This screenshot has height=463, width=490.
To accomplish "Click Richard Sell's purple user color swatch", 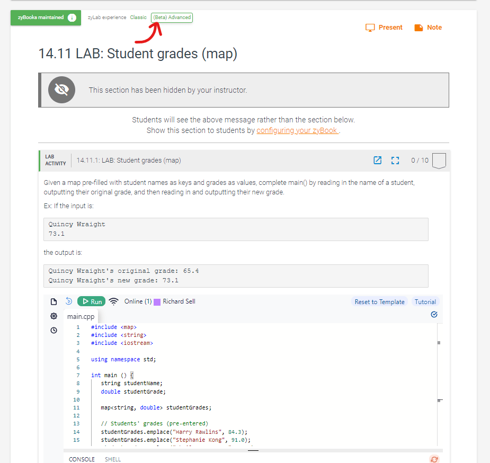I will coord(157,302).
